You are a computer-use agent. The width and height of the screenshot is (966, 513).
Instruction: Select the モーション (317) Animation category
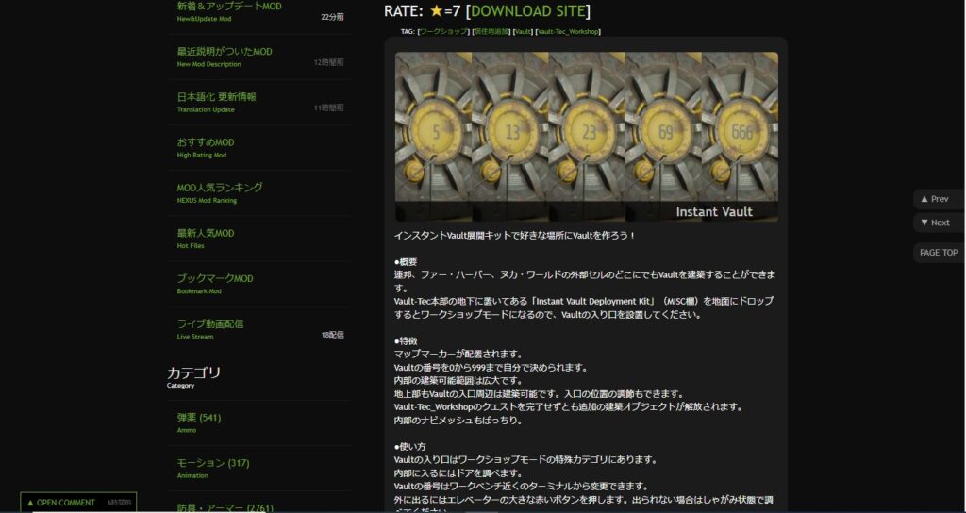(x=259, y=468)
